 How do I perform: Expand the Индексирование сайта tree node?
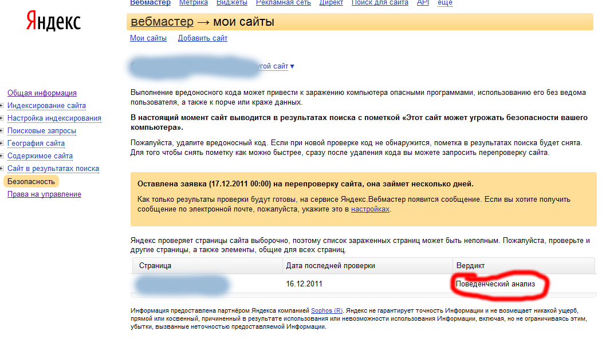coord(2,106)
